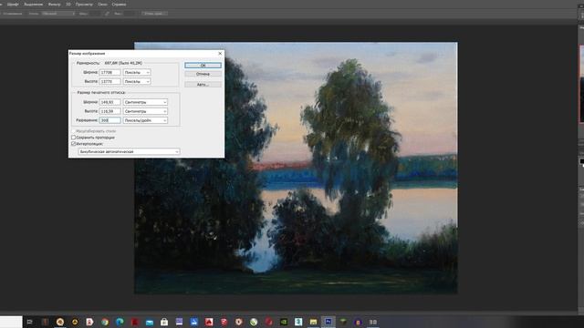This screenshot has height=328, width=584.
Task: Close the image size dialog window
Action: [x=220, y=54]
